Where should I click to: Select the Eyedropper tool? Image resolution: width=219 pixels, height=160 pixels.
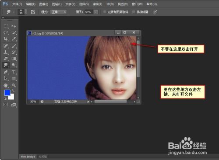click(14, 39)
